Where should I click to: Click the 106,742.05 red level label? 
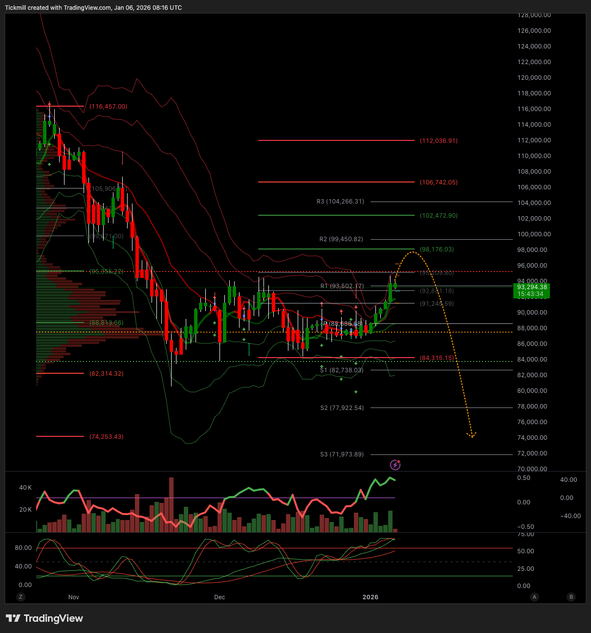(438, 182)
